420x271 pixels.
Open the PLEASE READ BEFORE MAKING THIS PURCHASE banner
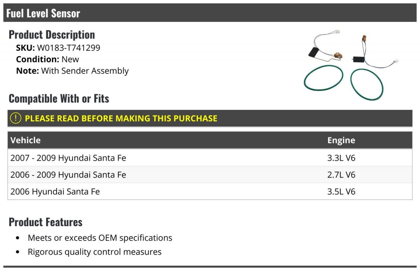210,118
